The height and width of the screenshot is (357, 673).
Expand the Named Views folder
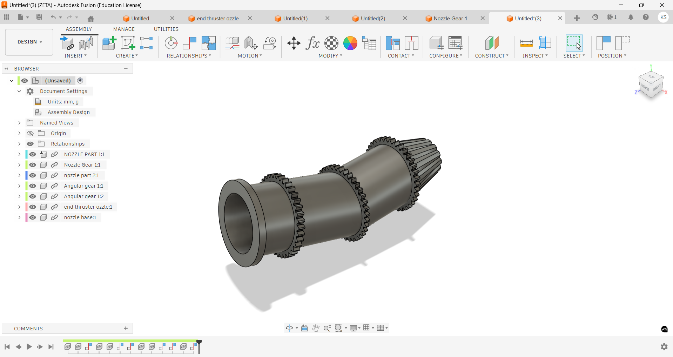19,123
